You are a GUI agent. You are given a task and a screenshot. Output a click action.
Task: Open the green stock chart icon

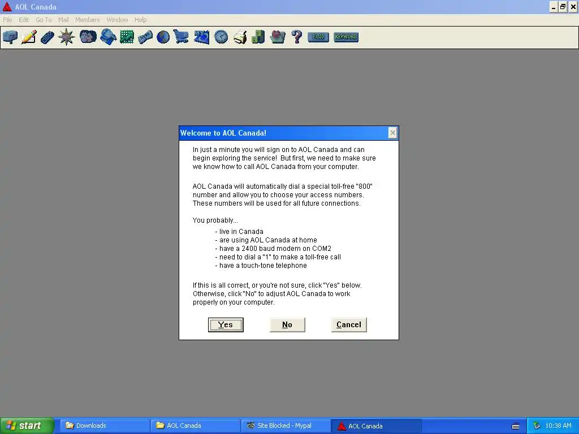click(127, 37)
